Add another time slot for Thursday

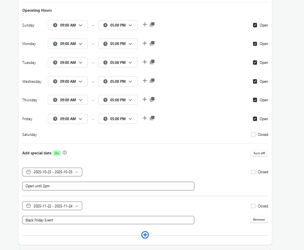tap(145, 99)
